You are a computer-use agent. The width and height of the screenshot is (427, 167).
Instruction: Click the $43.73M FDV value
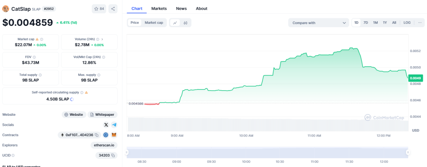point(30,62)
